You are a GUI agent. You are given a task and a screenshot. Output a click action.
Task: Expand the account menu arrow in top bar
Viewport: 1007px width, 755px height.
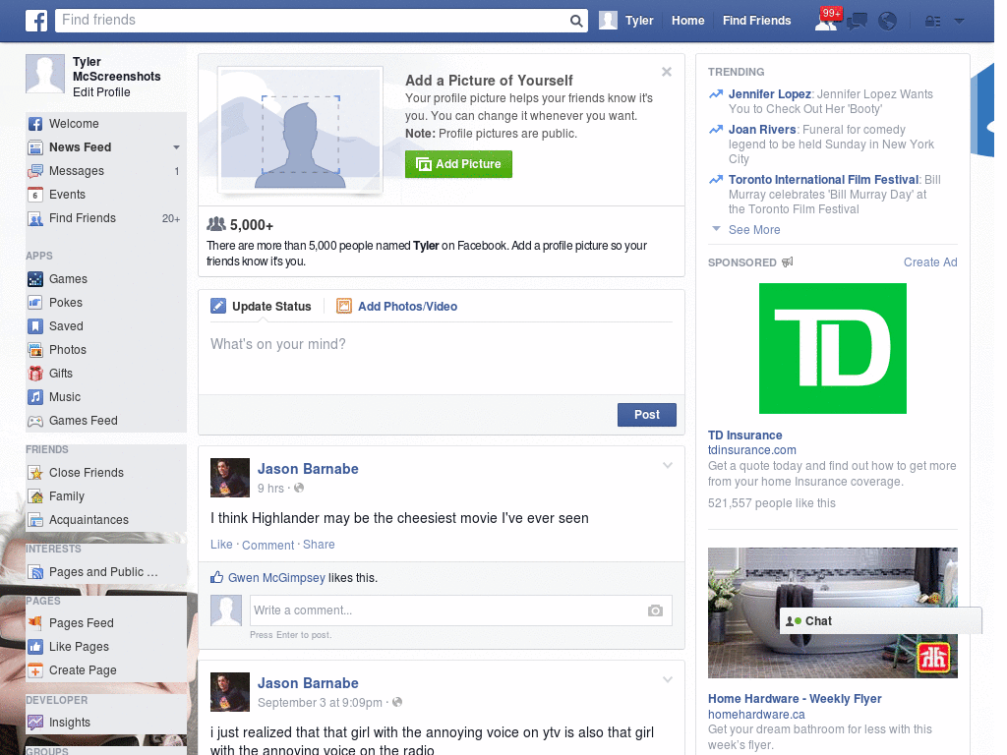[x=960, y=22]
